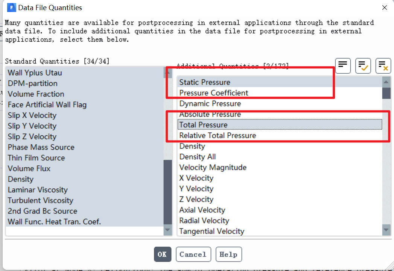Choose Relative Total Pressure entry

[218, 136]
